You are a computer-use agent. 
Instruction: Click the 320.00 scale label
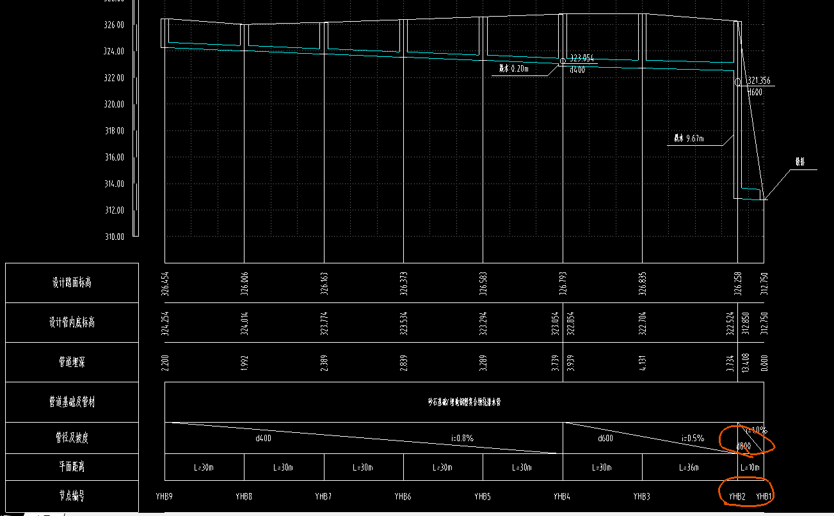point(113,104)
